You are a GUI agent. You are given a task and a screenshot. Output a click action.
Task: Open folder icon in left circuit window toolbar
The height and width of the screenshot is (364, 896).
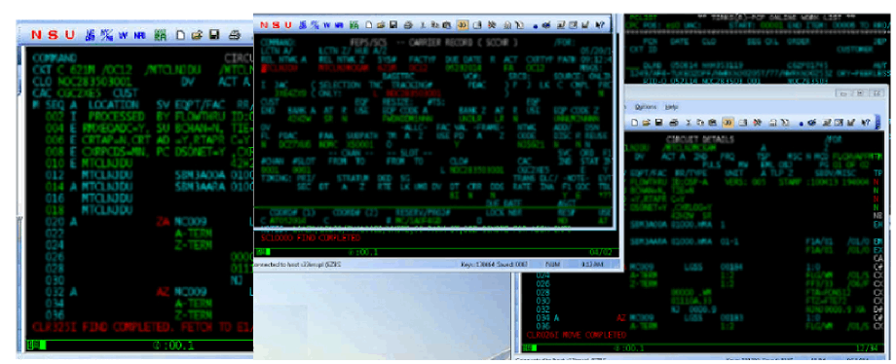coord(197,35)
